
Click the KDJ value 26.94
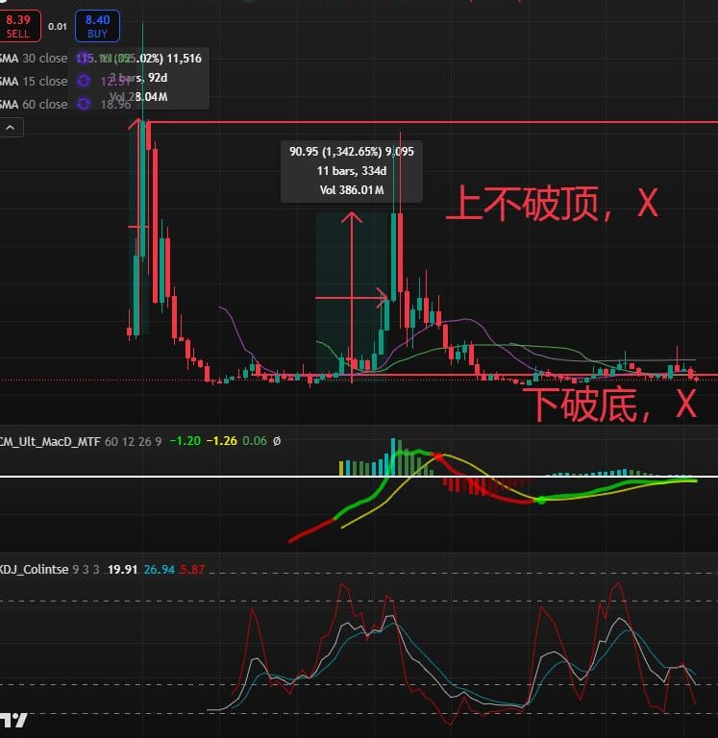[160, 570]
